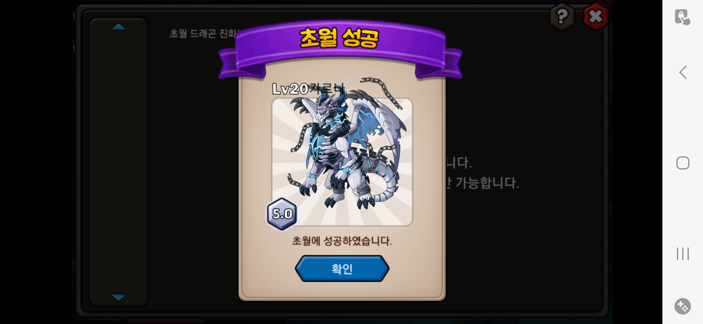This screenshot has height=324, width=703.
Task: Click the Lv20 dragon name label
Action: click(x=308, y=89)
